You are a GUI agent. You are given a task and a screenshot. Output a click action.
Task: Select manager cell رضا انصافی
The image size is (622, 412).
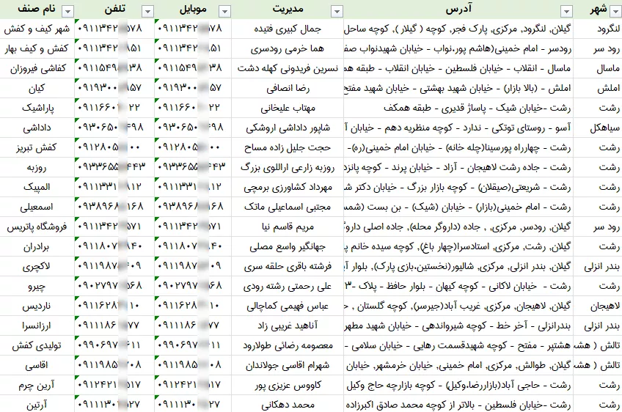288,88
